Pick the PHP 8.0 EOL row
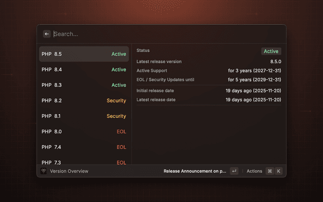This screenshot has height=202, width=323. (84, 132)
